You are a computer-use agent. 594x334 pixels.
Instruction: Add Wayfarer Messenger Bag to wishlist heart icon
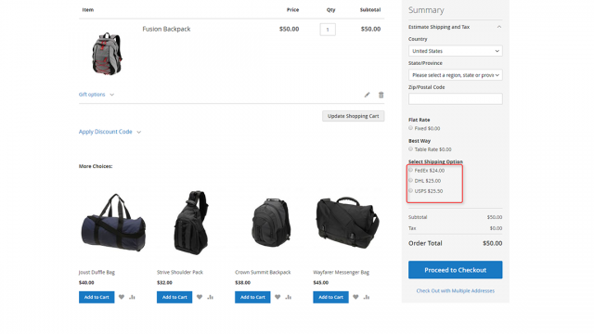point(355,297)
